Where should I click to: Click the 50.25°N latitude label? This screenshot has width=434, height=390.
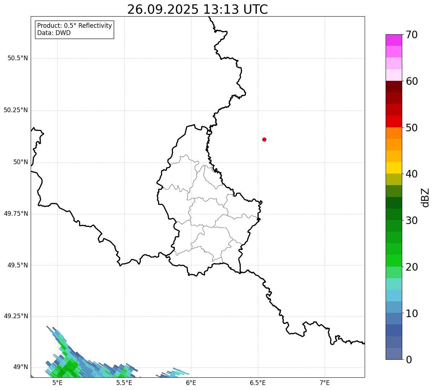pyautogui.click(x=16, y=110)
